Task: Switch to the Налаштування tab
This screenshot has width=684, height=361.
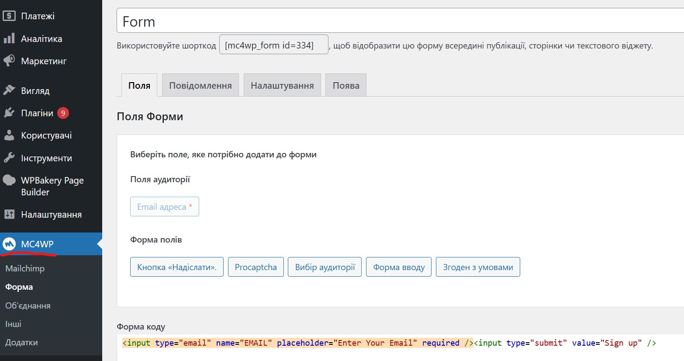Action: tap(282, 85)
